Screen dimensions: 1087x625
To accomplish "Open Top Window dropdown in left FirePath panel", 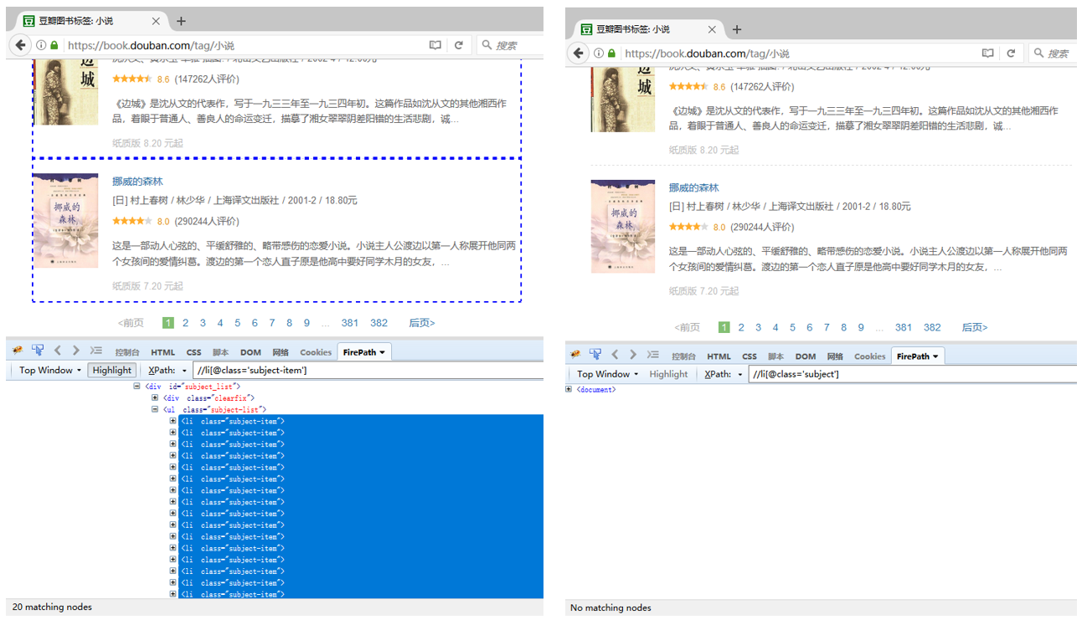I will pos(50,370).
